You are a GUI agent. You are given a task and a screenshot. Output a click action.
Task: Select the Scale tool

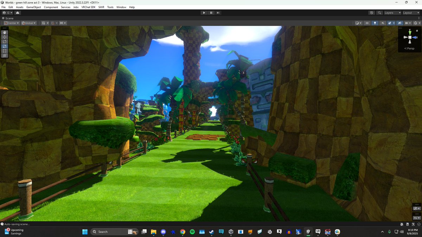coord(5,46)
